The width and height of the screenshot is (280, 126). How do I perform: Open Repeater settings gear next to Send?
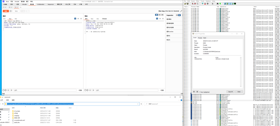click(x=11, y=11)
